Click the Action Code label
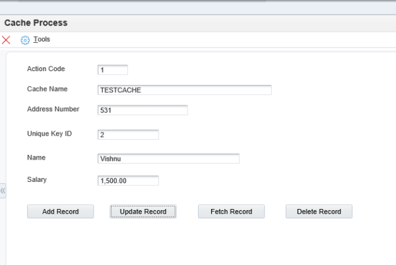This screenshot has height=265, width=396. (x=46, y=69)
